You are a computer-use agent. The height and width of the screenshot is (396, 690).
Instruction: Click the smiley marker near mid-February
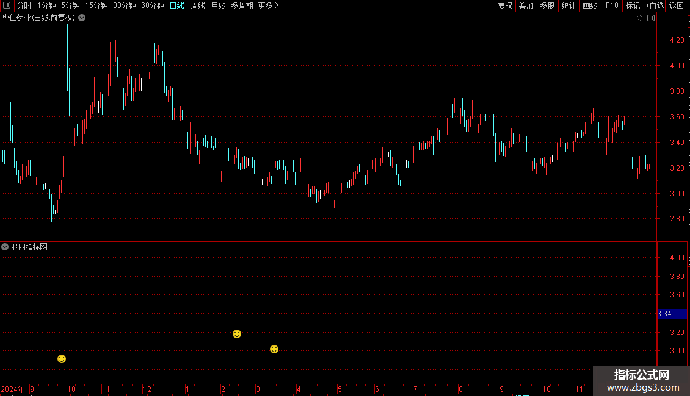coord(237,334)
